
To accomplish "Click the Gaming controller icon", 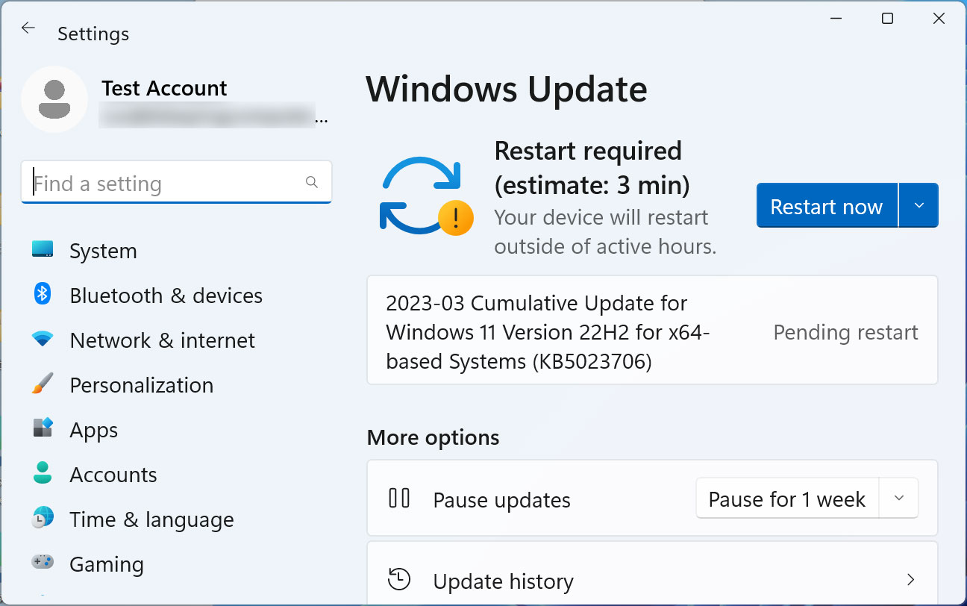I will pos(43,562).
